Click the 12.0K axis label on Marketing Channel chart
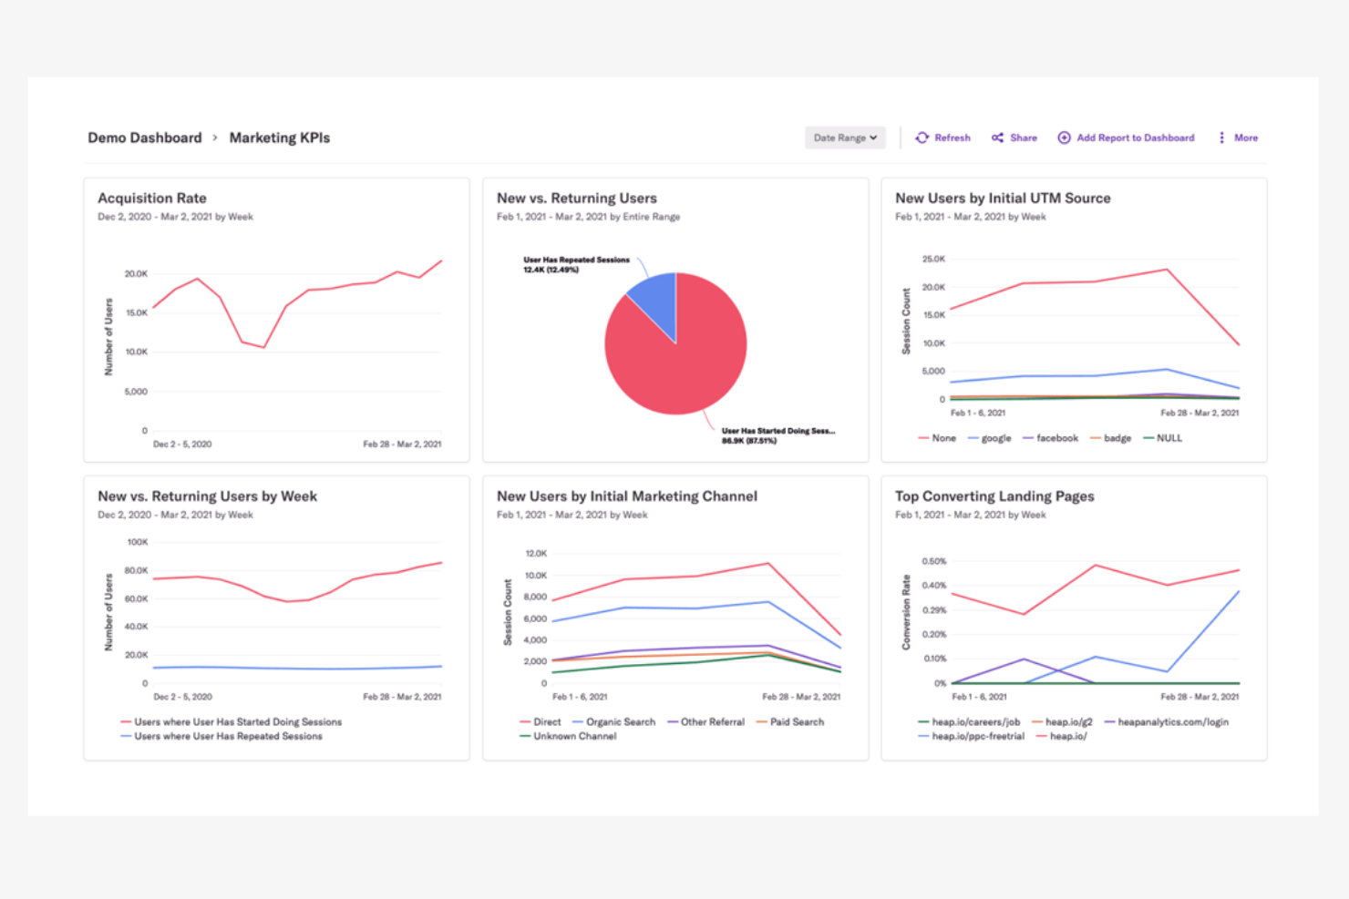The width and height of the screenshot is (1349, 899). click(x=536, y=553)
